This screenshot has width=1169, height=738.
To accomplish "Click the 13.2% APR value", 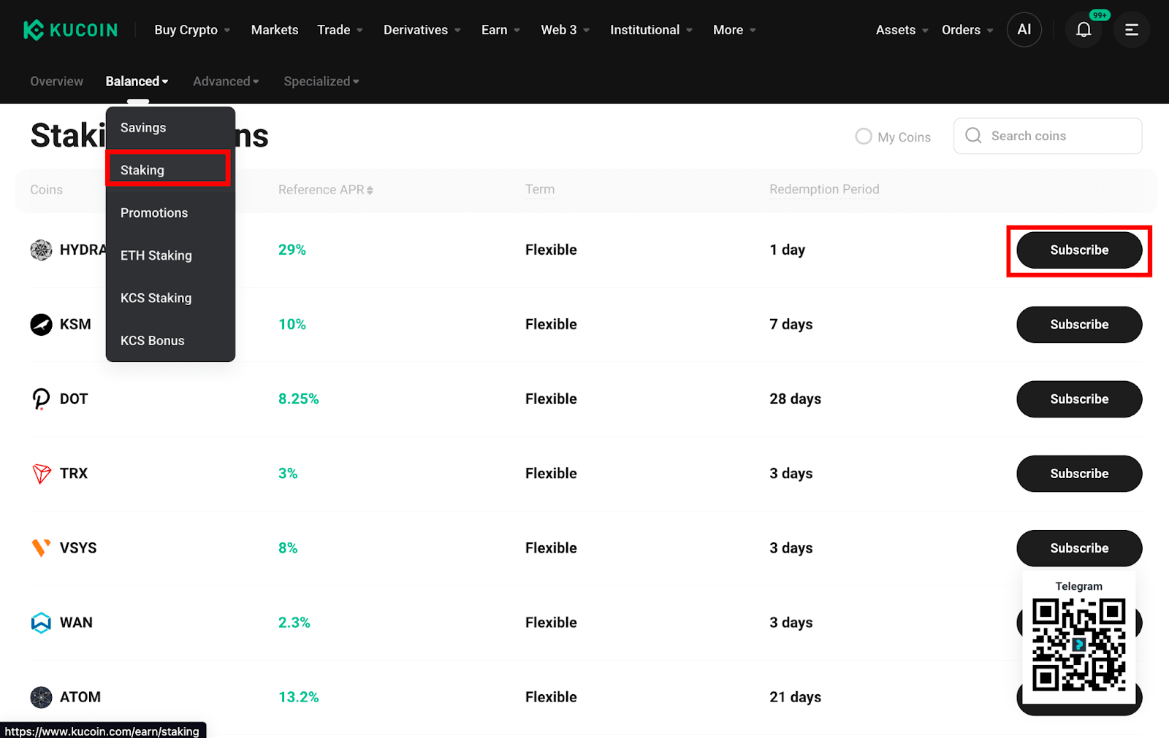I will click(299, 697).
